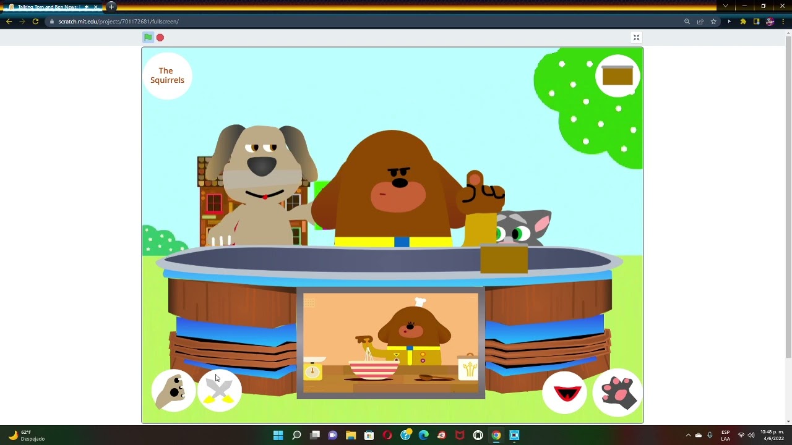Open McAfee from taskbar

460,435
